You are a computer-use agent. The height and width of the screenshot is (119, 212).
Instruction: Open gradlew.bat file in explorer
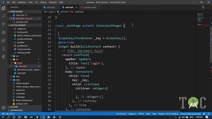pyautogui.click(x=23, y=46)
